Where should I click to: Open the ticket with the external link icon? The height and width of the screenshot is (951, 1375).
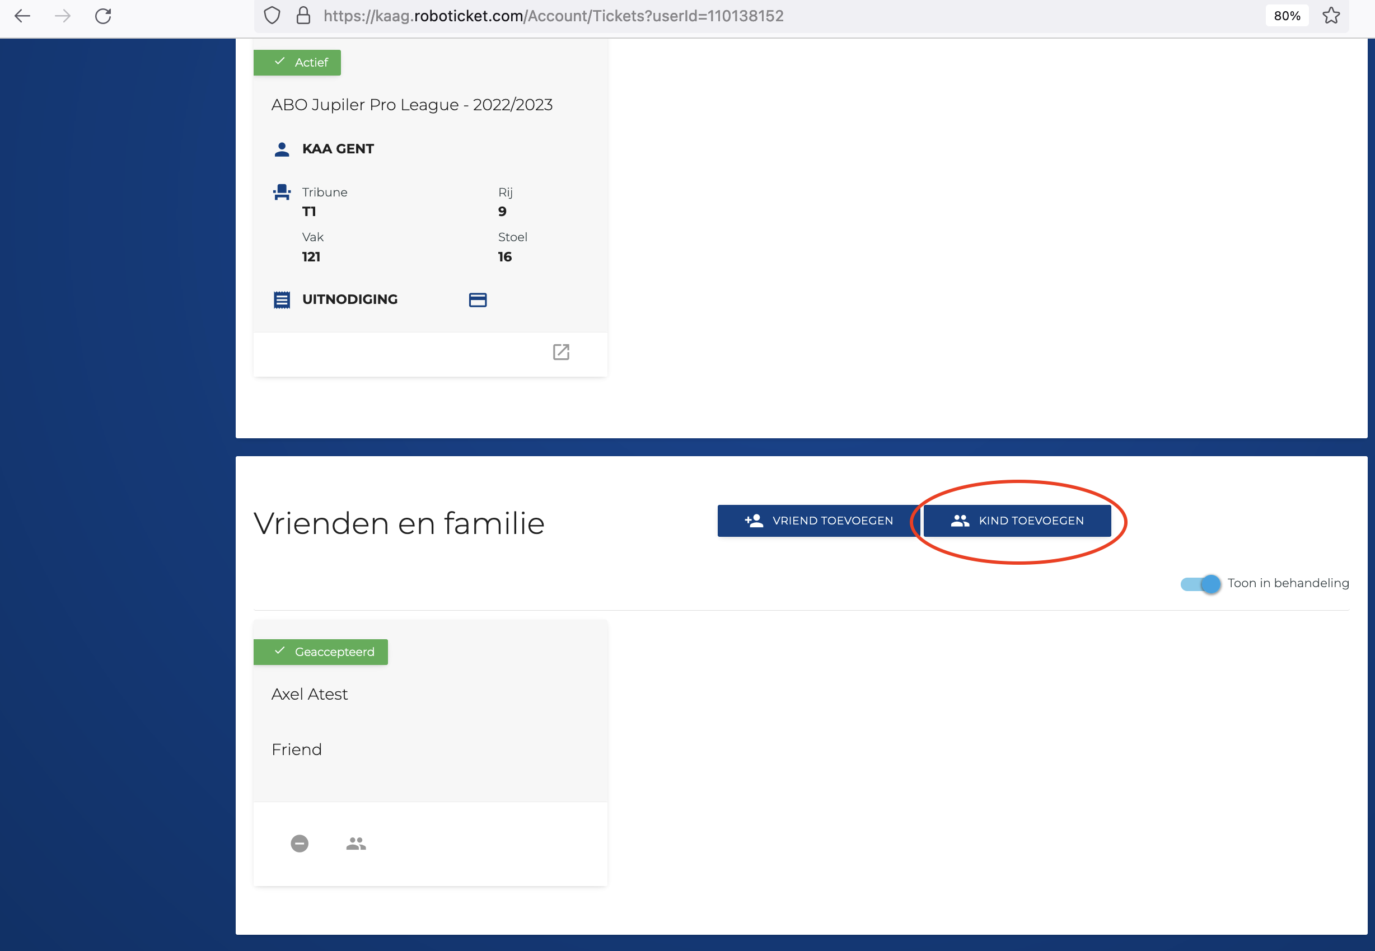click(561, 352)
